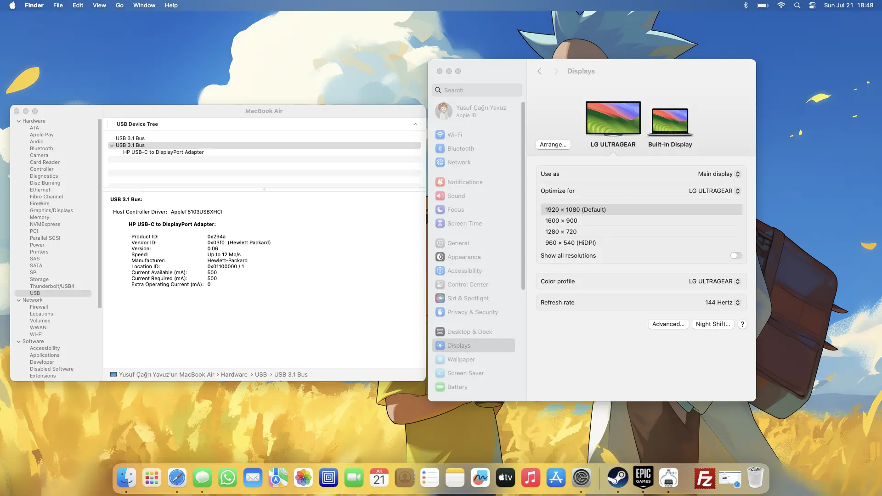This screenshot has height=496, width=882.
Task: Collapse the Network tree section
Action: point(19,300)
